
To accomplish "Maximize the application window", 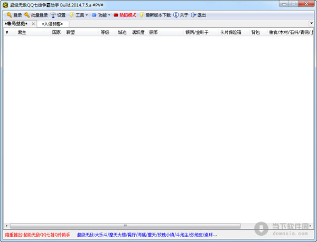I will (x=294, y=4).
